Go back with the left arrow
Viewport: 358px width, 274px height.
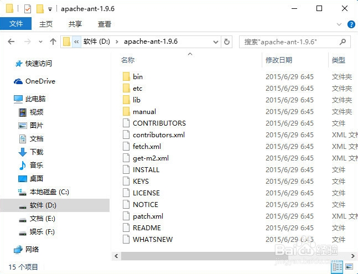click(11, 42)
